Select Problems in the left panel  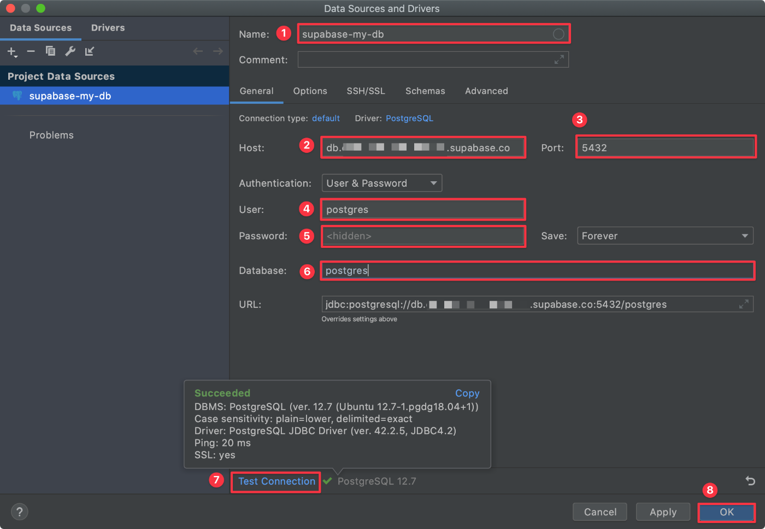(x=51, y=135)
